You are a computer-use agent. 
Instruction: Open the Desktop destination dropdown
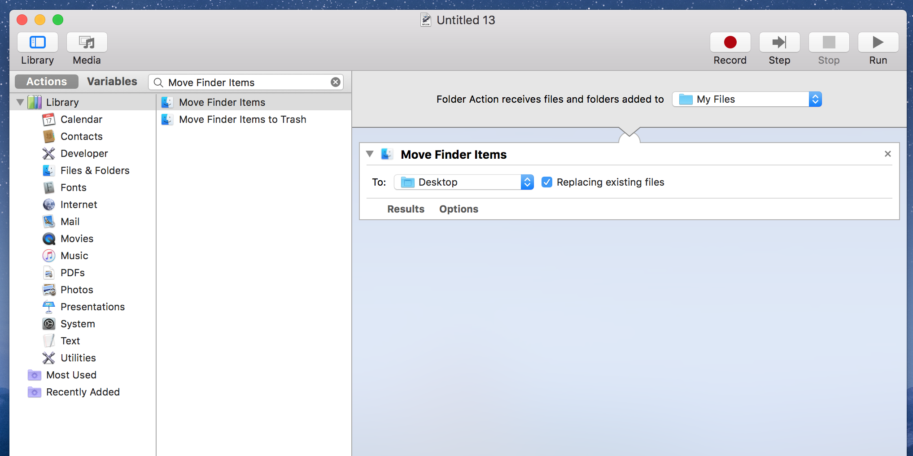(527, 182)
